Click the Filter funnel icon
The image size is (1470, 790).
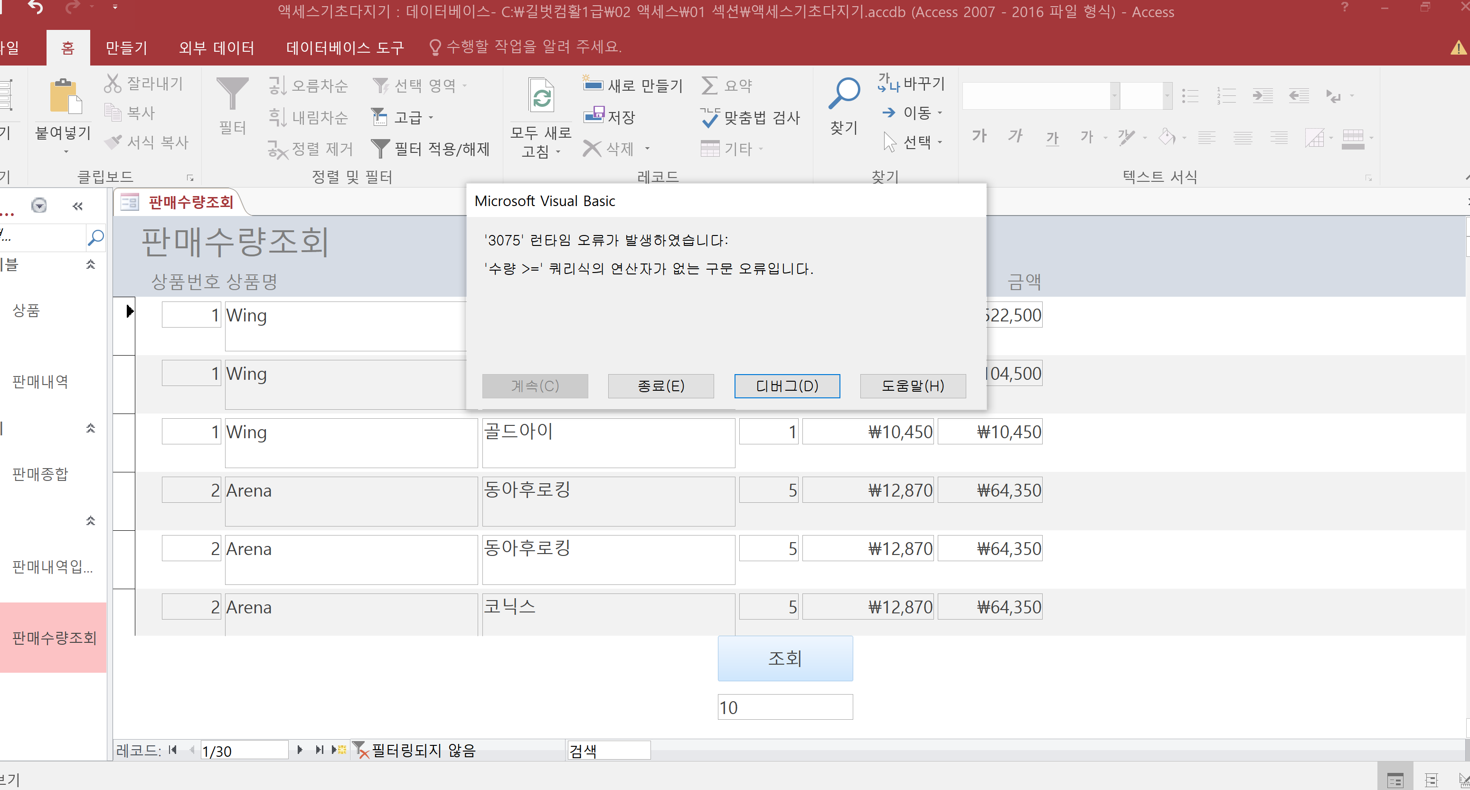pyautogui.click(x=232, y=94)
